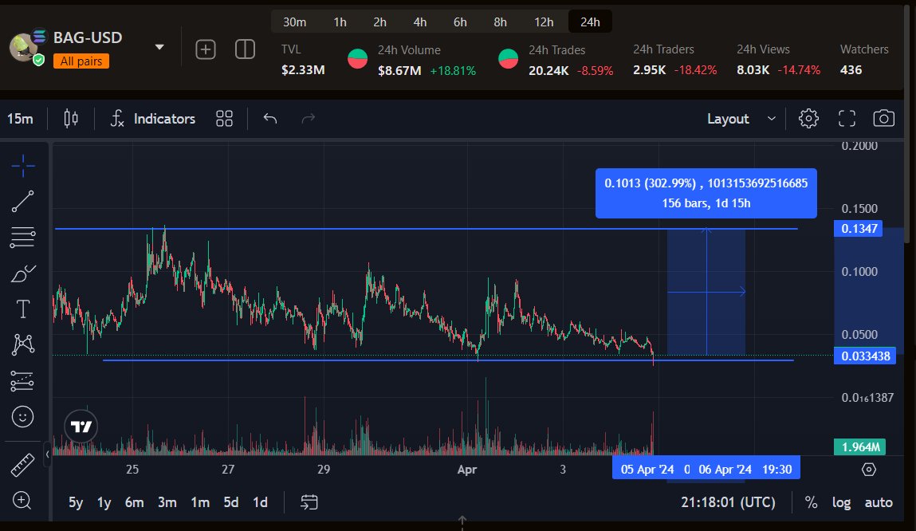Viewport: 916px width, 531px height.
Task: Click the 24h Traders value 2.95K
Action: 649,70
